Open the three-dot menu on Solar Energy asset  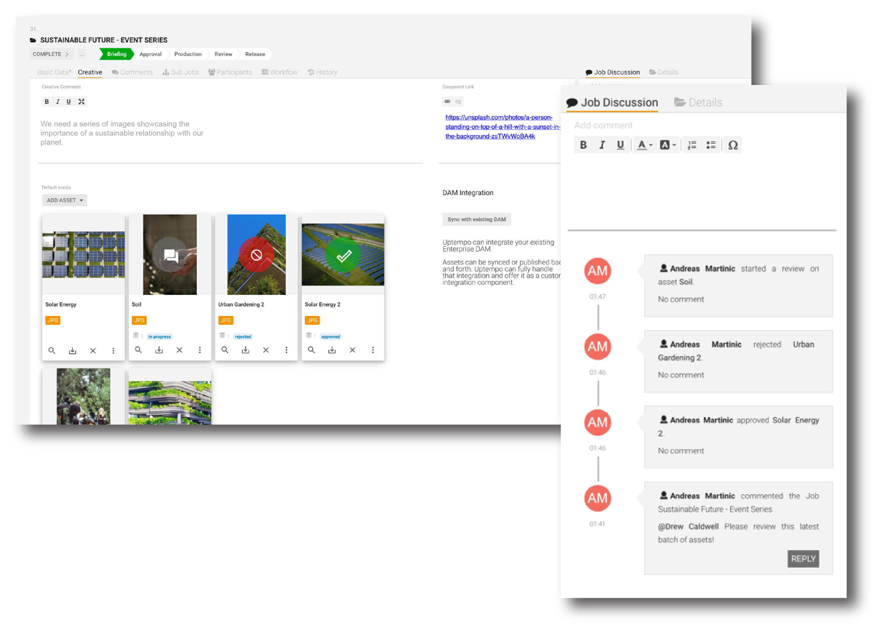tap(113, 350)
